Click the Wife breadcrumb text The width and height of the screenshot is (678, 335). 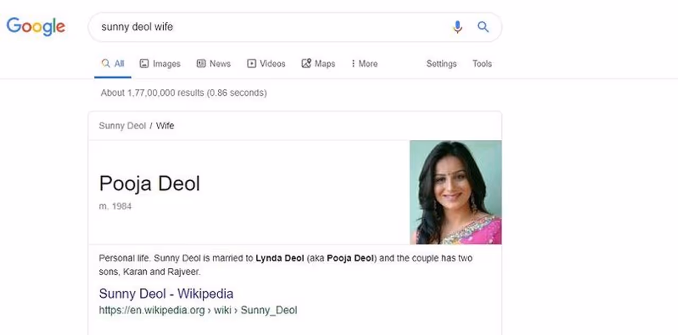[165, 126]
